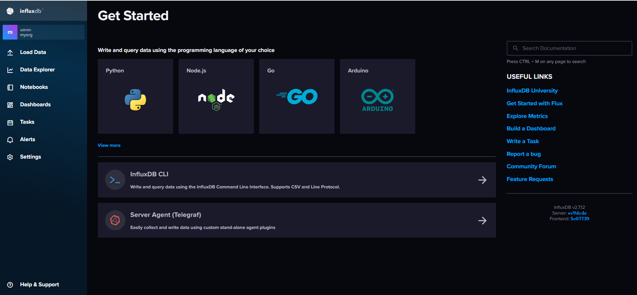The image size is (637, 295).
Task: Click the frontend commit 5c07739 link
Action: (580, 219)
